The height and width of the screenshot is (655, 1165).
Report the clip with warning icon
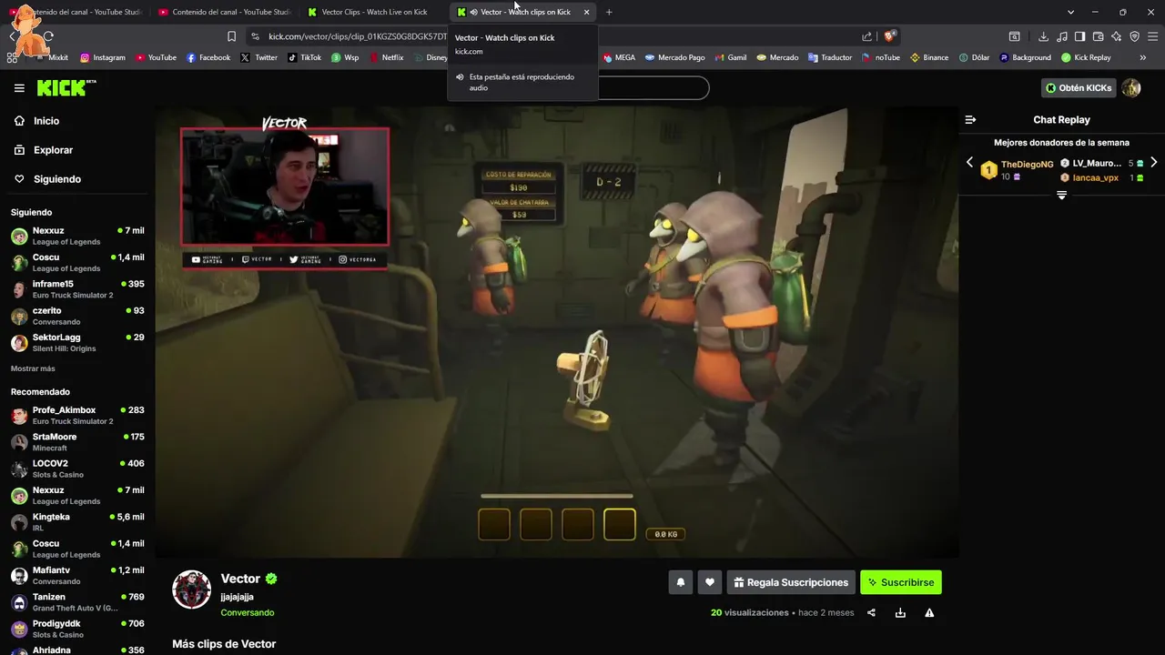pyautogui.click(x=929, y=613)
